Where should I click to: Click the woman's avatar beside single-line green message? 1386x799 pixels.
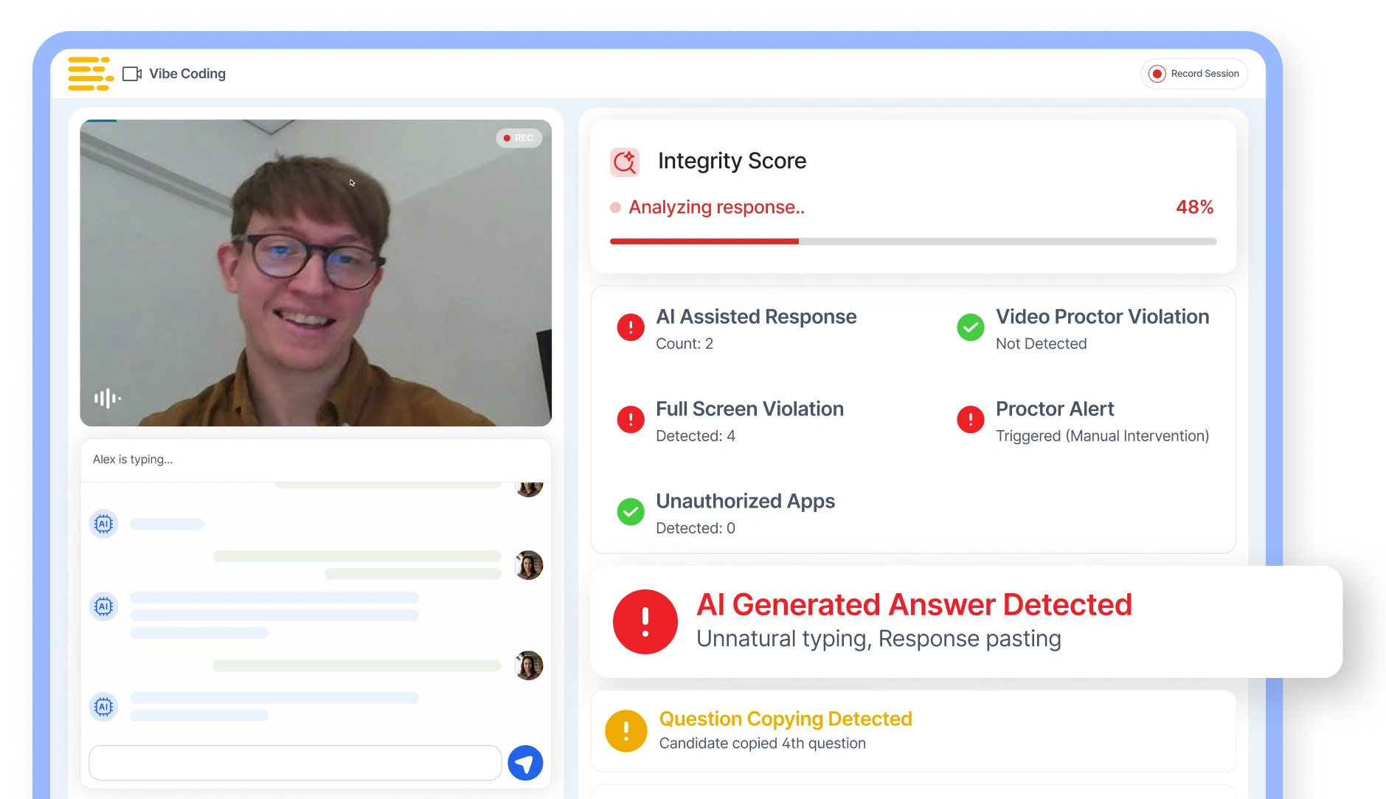(528, 665)
